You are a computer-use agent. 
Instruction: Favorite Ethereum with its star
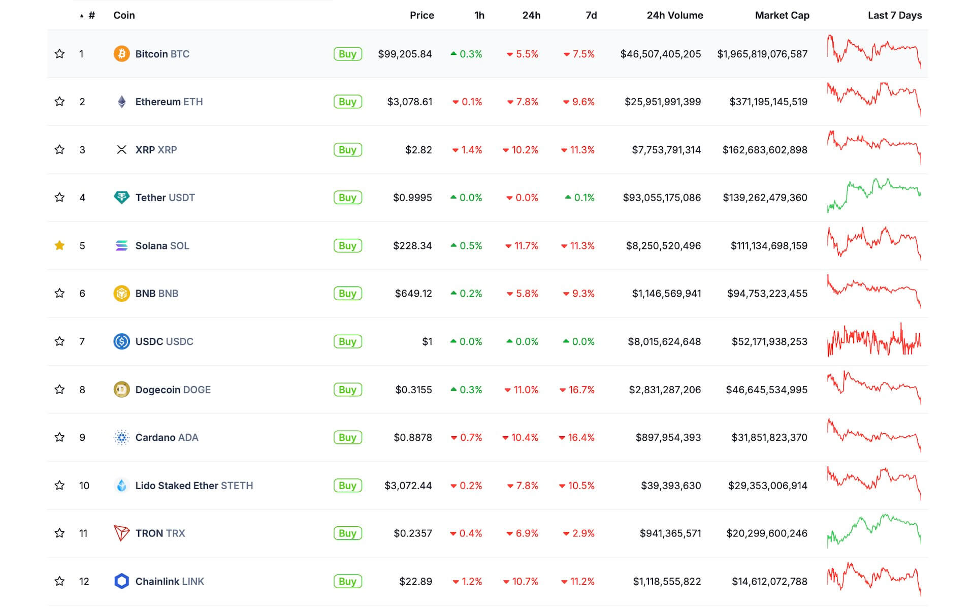59,101
